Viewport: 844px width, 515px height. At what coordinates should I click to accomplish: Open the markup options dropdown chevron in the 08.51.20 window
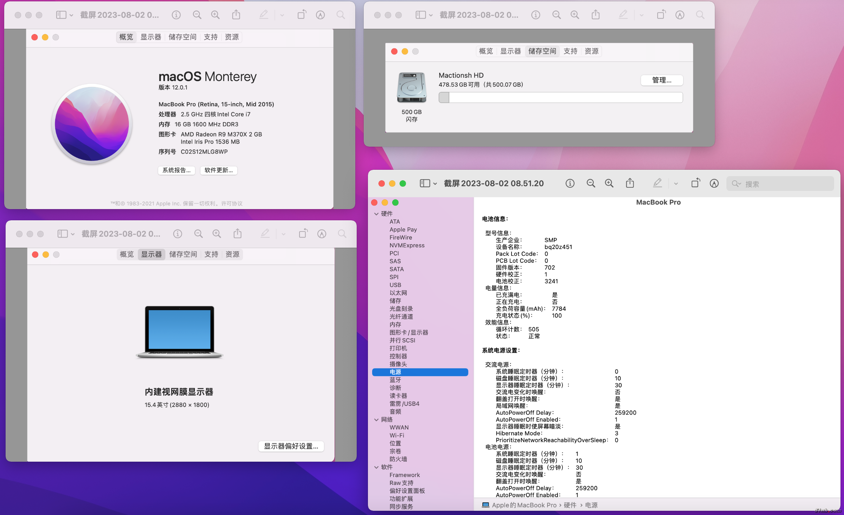pyautogui.click(x=676, y=184)
